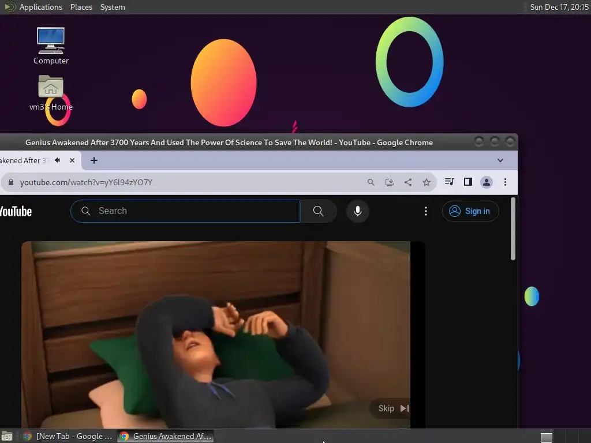Open the Applications menu

[x=41, y=7]
